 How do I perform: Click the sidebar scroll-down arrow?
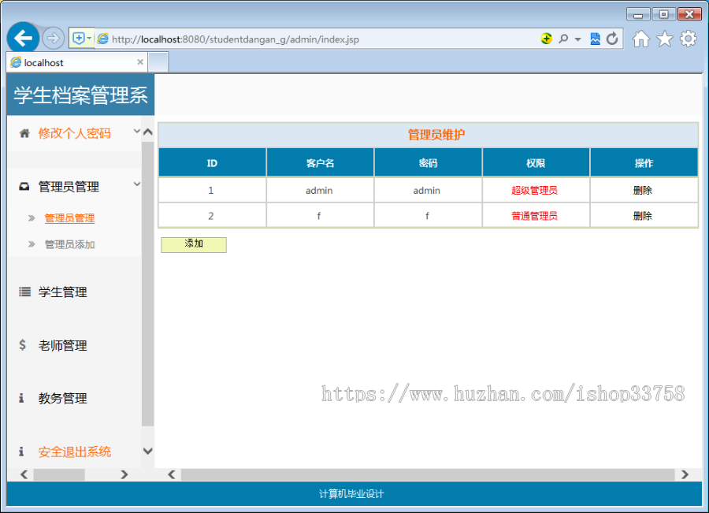point(148,451)
